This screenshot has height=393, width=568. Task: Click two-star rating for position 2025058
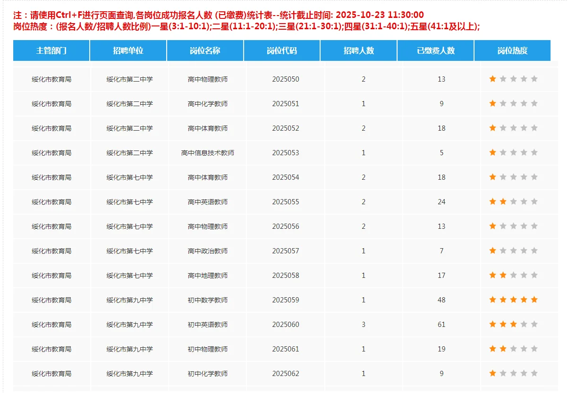pyautogui.click(x=513, y=275)
